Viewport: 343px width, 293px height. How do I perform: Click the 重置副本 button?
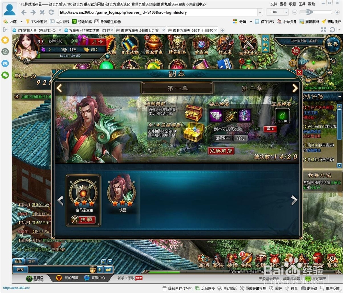coord(223,138)
